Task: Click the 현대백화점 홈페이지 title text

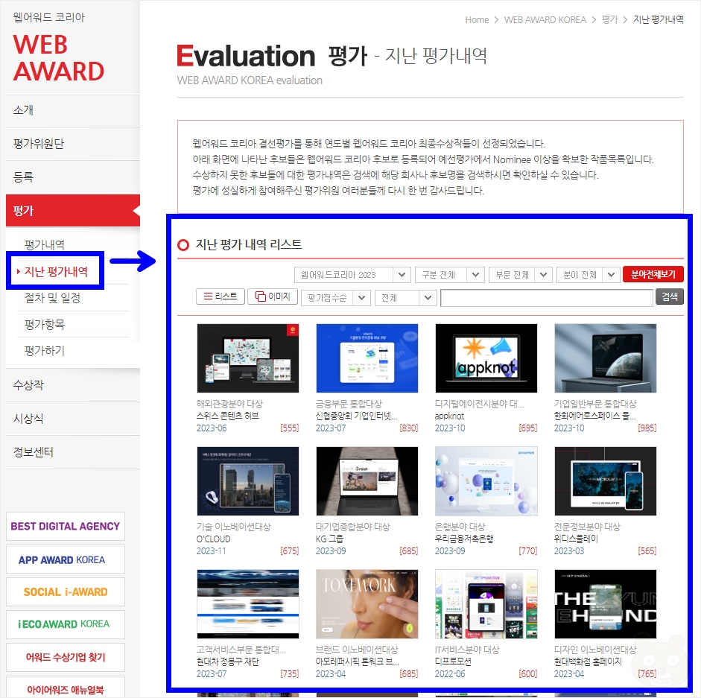Action: click(588, 661)
